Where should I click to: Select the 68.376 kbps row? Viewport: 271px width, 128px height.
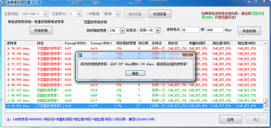tap(134, 85)
